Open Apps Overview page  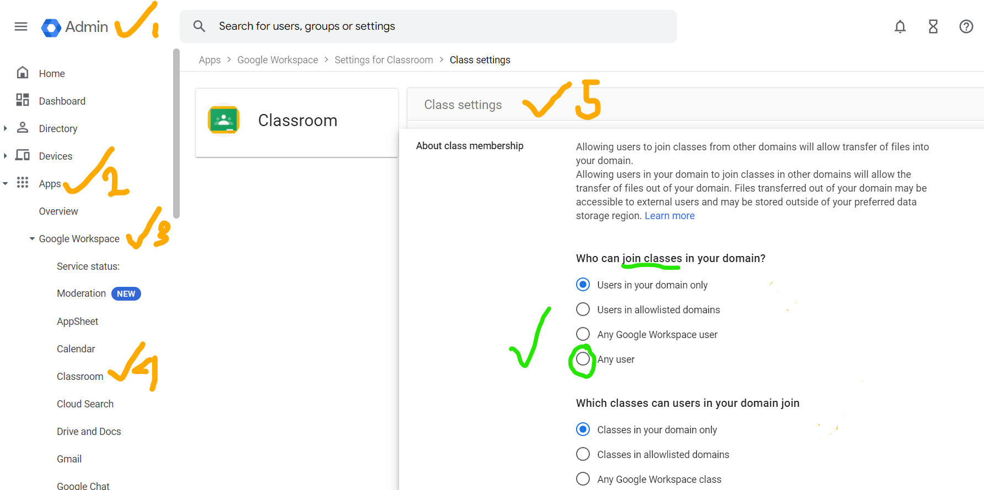tap(58, 211)
